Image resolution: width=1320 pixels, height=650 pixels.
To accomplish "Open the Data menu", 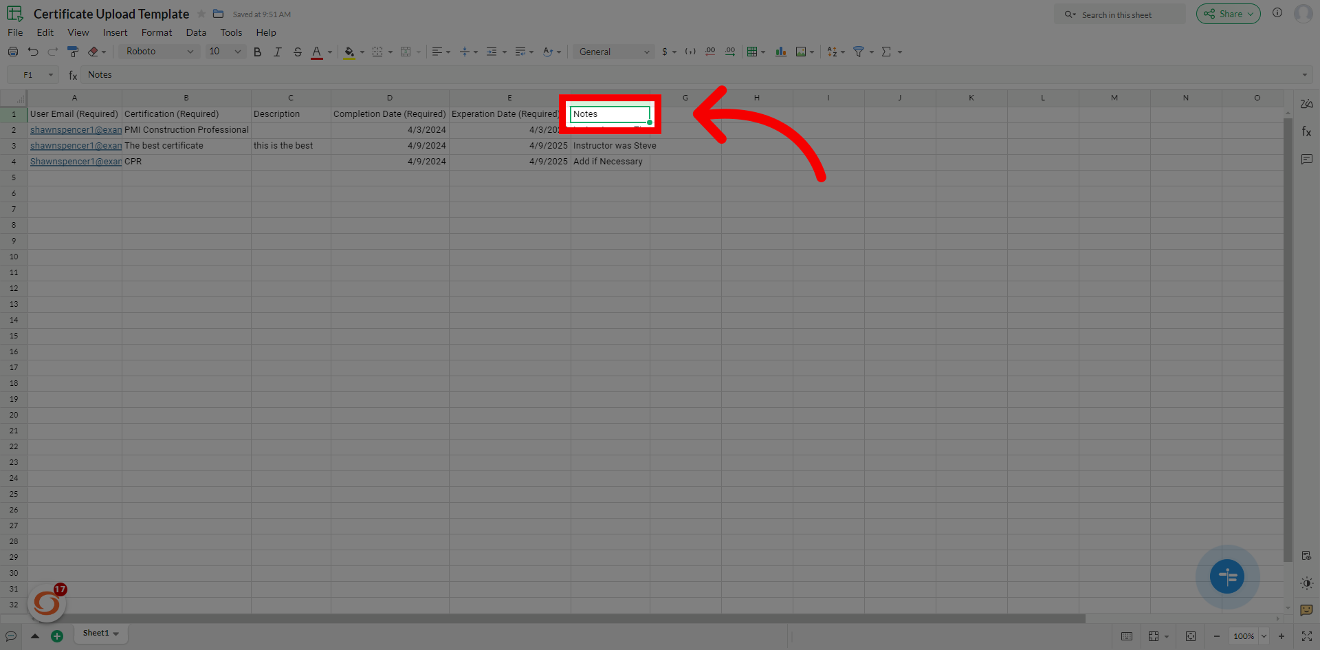I will point(196,32).
